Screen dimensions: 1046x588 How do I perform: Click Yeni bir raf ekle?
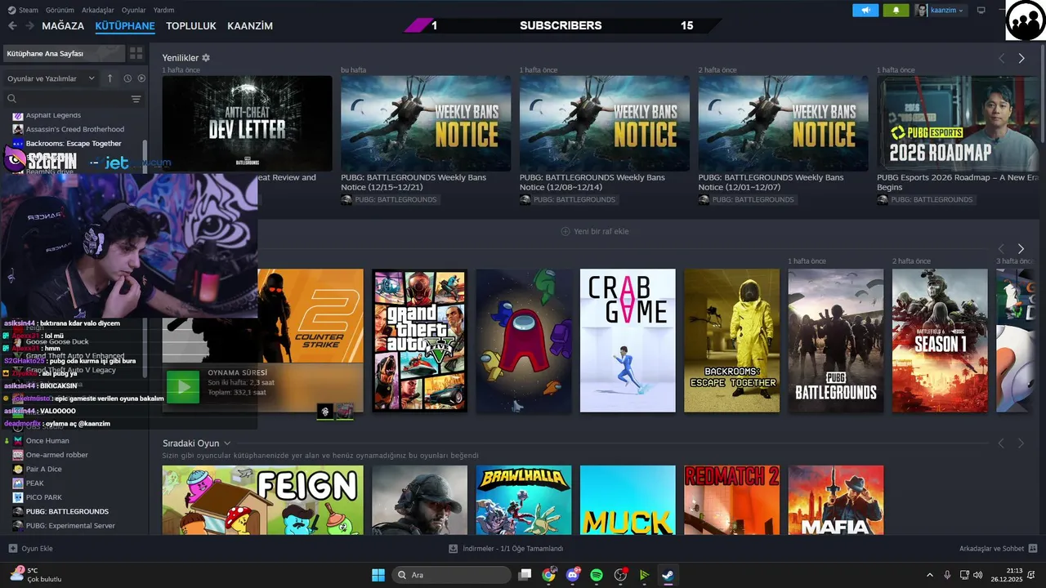point(595,231)
